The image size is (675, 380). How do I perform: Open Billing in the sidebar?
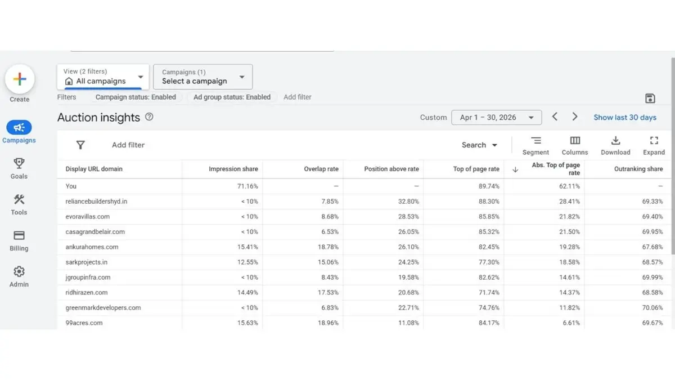coord(19,240)
